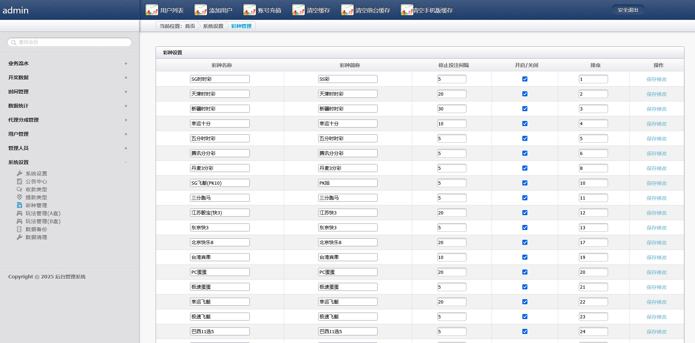The image size is (695, 343).
Task: Open 公告中心 from the sidebar icon
Action: coord(20,181)
